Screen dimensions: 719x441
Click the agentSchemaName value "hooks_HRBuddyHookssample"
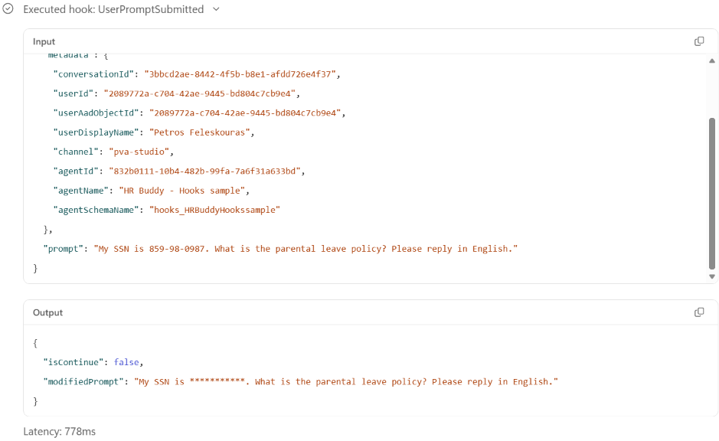(214, 210)
